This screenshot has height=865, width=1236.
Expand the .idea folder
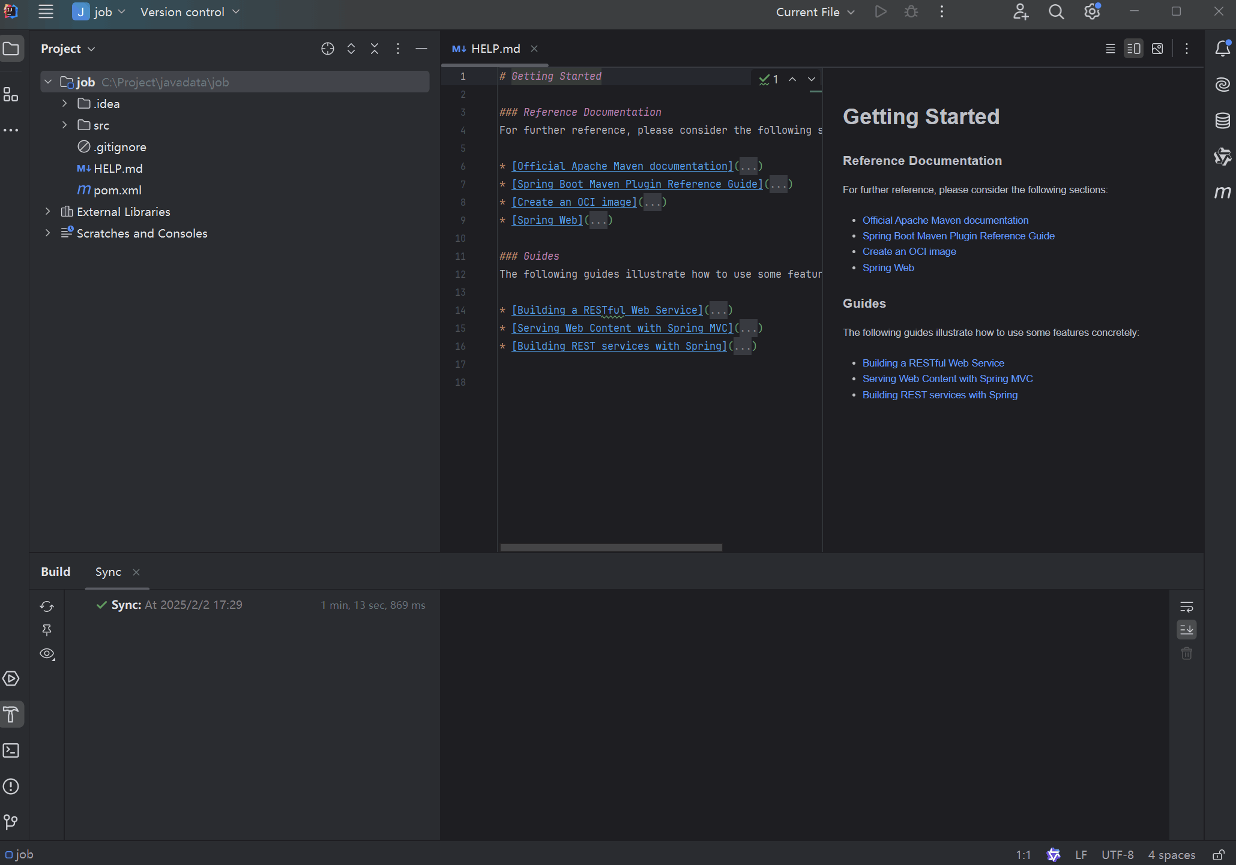(64, 103)
